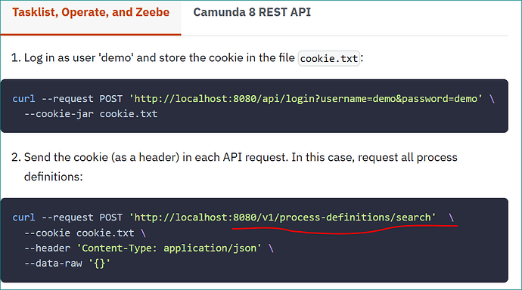
Task: Click the inline code cookie.txt in step 1
Action: pyautogui.click(x=329, y=58)
